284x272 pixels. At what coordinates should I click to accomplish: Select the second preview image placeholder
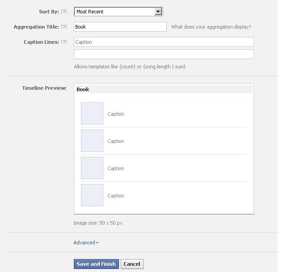[92, 141]
